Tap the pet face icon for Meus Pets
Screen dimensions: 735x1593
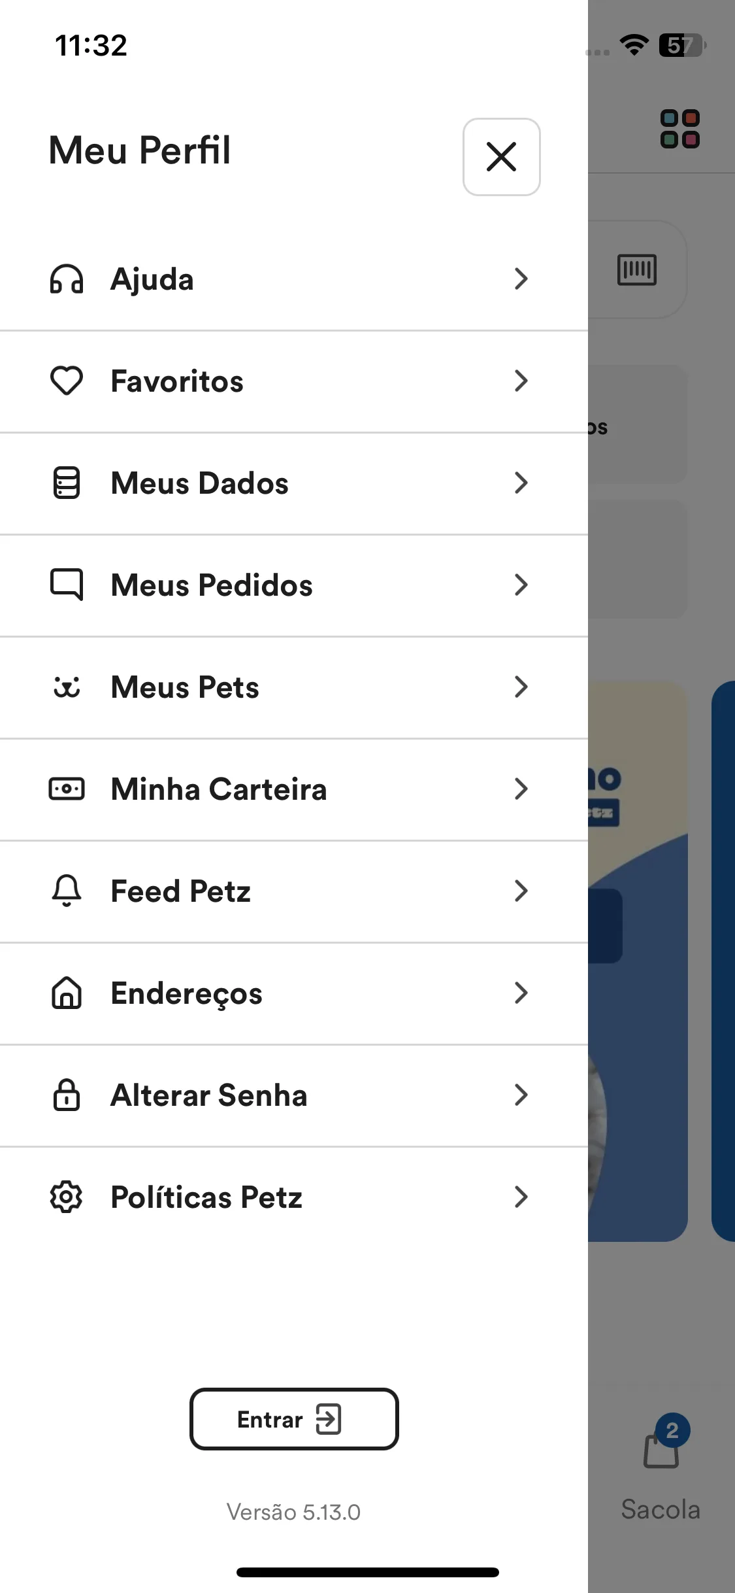(x=67, y=687)
